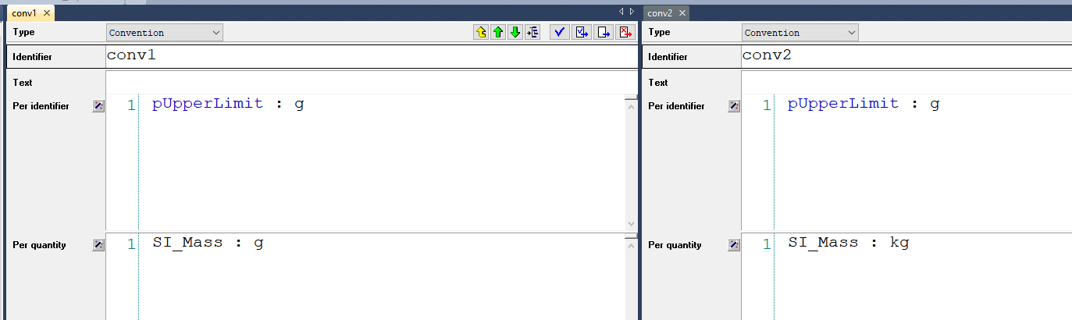
Task: Click the yellow parent attribute arrow icon
Action: (x=481, y=32)
